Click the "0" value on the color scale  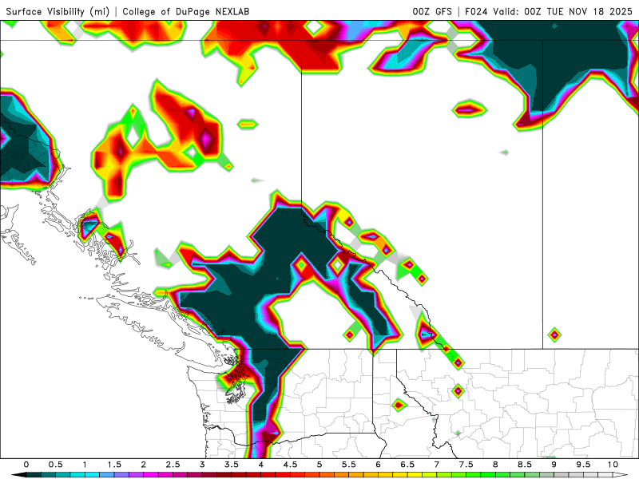click(26, 465)
